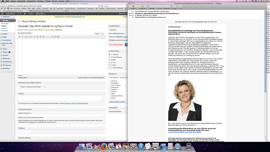
Task: Go back using Safari back arrow
Action: (2, 6)
